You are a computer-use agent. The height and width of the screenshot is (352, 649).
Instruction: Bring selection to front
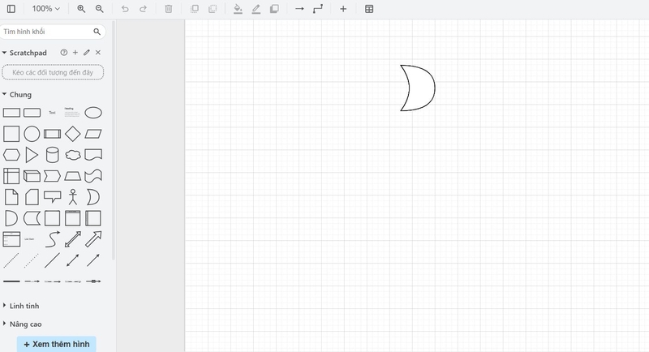[194, 9]
